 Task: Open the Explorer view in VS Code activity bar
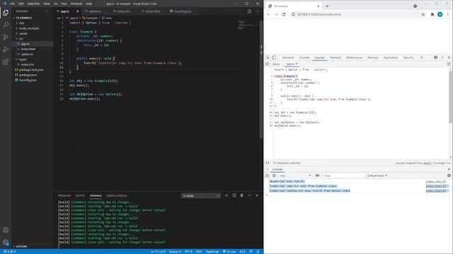point(6,13)
